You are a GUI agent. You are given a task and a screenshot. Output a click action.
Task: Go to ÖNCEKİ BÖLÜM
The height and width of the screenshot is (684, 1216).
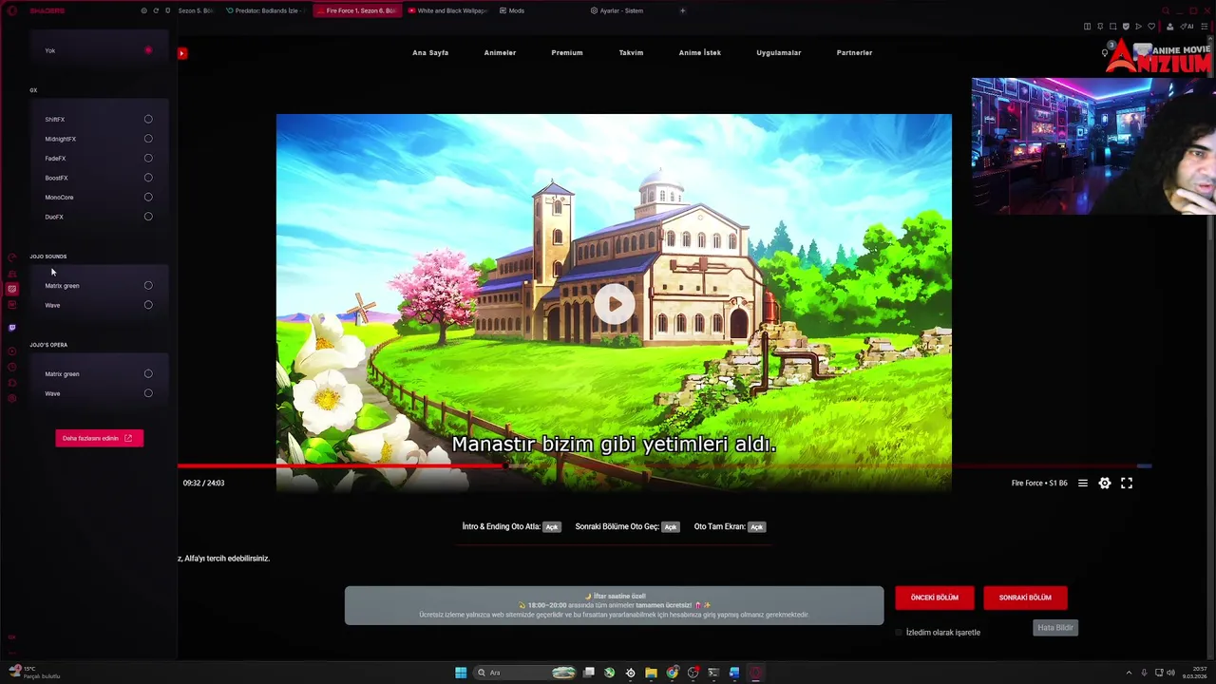pos(935,598)
